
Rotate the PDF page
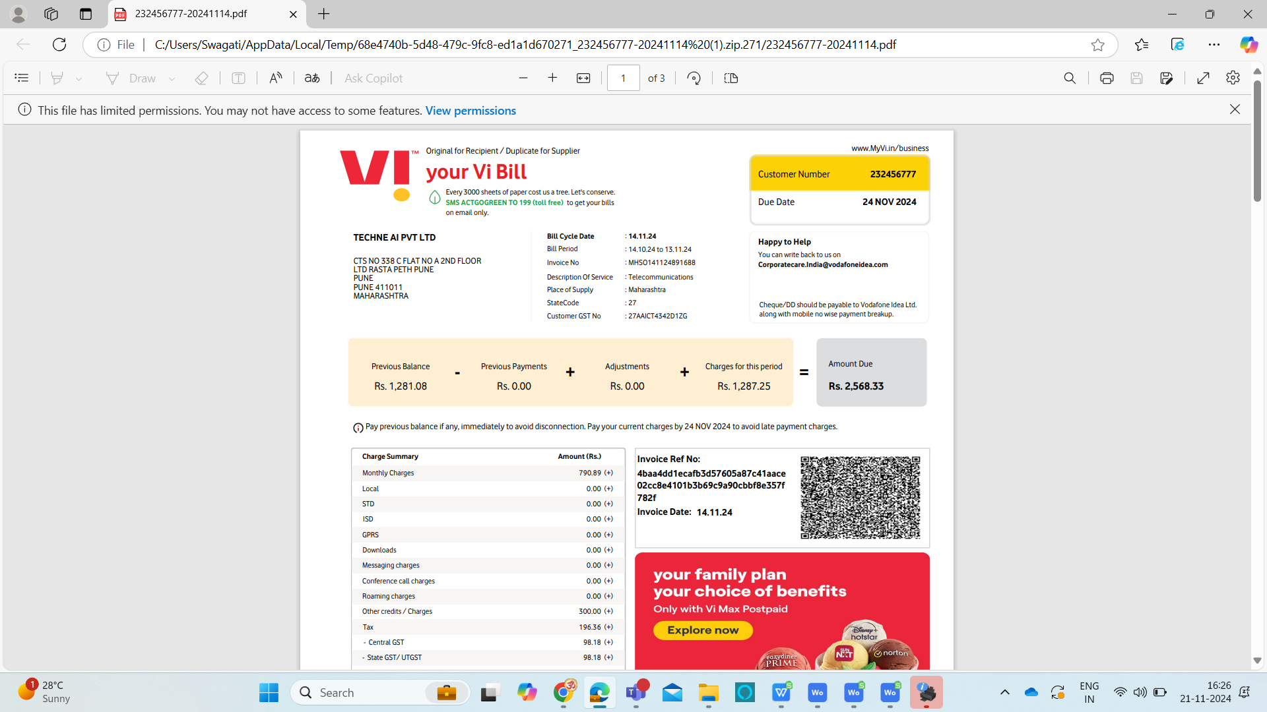(694, 78)
